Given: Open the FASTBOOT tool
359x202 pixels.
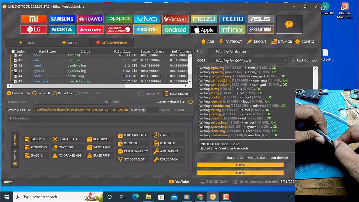Looking at the screenshot, I should click(230, 42).
